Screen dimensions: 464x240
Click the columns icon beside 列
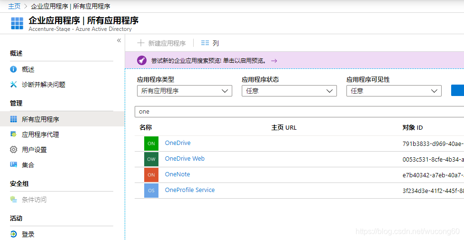click(205, 43)
